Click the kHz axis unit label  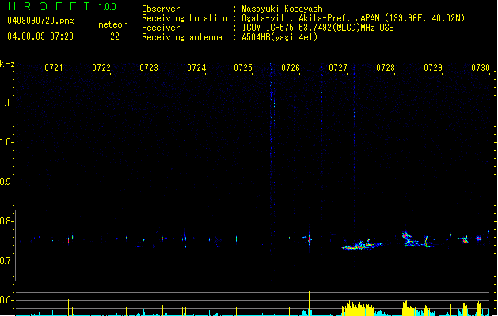tap(7, 64)
